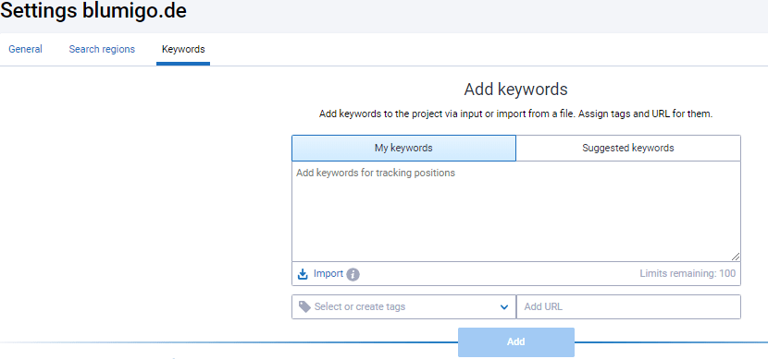This screenshot has width=768, height=359.
Task: Open the Select or create tags dropdown
Action: (403, 307)
